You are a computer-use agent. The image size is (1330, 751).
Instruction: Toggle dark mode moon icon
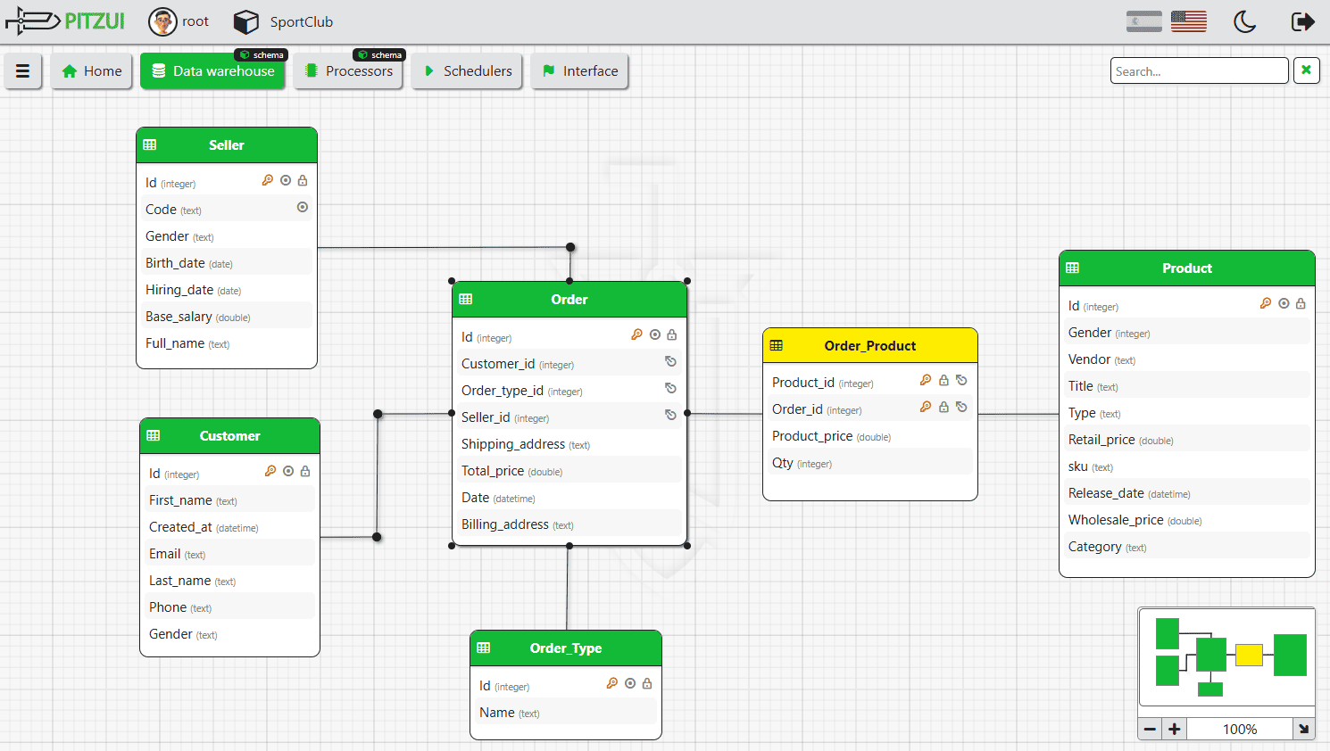[x=1245, y=21]
